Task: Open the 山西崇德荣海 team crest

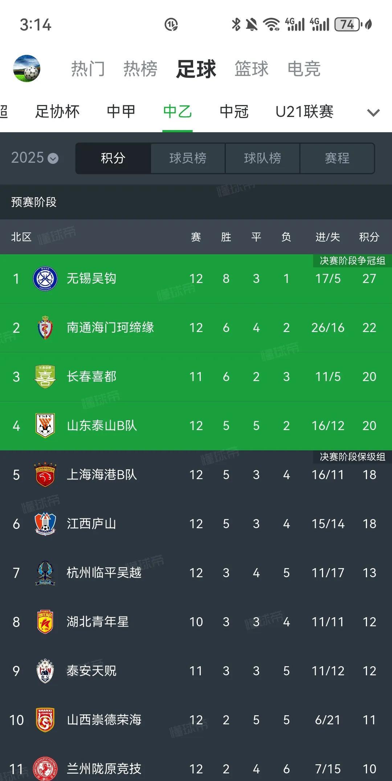Action: tap(45, 720)
